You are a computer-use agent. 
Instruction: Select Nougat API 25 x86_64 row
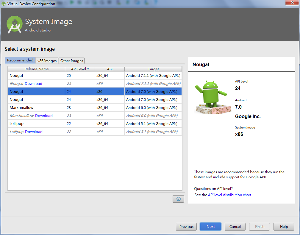(95, 76)
